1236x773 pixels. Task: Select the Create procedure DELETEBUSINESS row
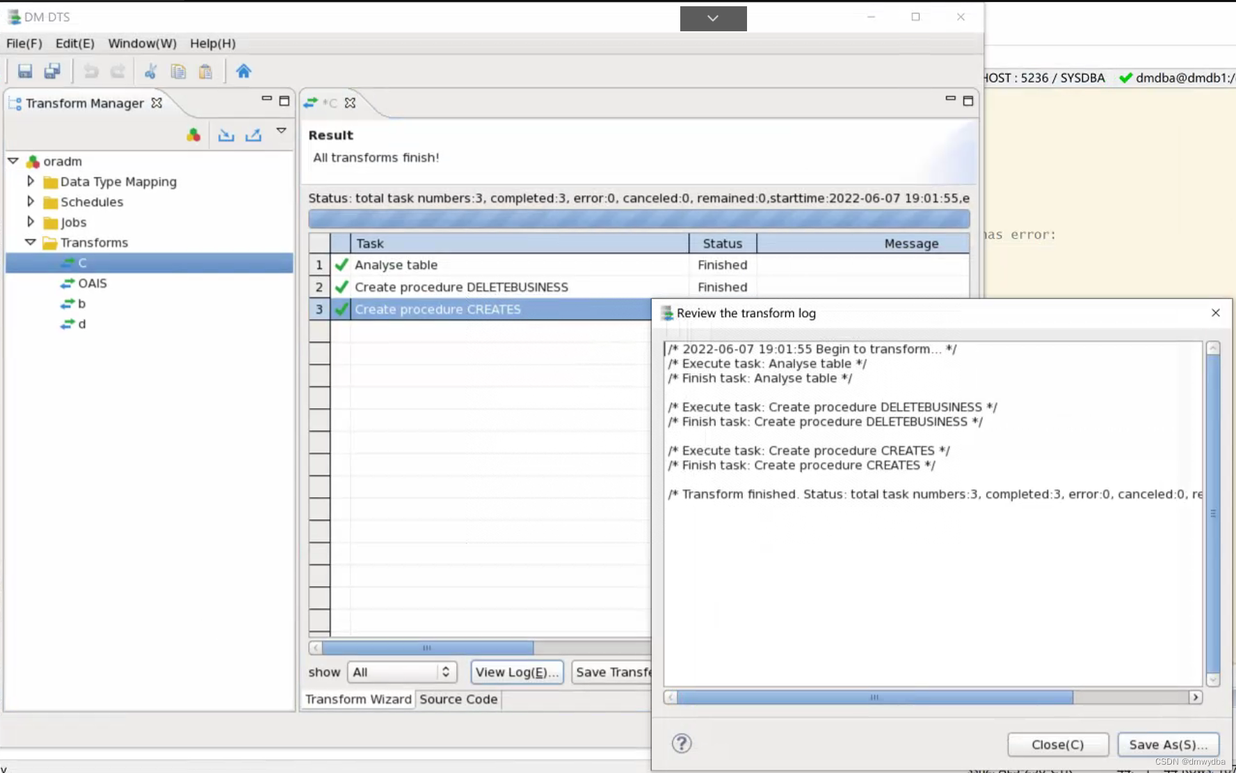click(x=639, y=287)
